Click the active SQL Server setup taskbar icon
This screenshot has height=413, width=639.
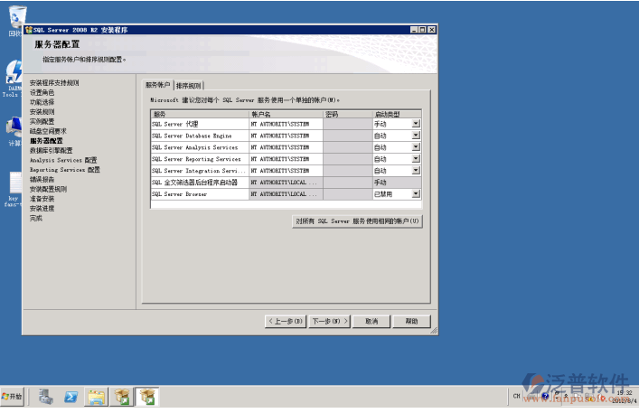tap(147, 397)
